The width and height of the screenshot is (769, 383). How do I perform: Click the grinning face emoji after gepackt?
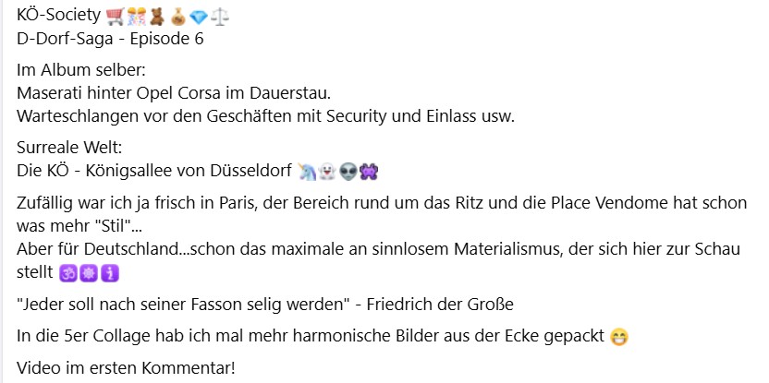(x=619, y=337)
